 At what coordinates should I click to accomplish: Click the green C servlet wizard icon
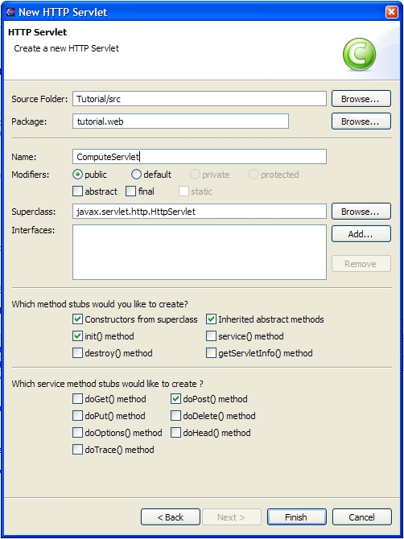(359, 55)
